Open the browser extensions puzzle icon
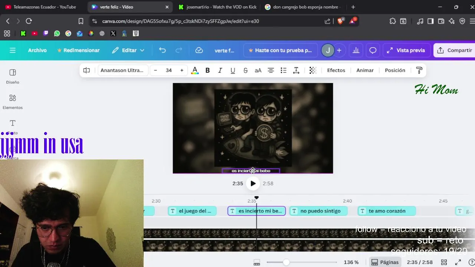This screenshot has width=475, height=267. pyautogui.click(x=393, y=21)
